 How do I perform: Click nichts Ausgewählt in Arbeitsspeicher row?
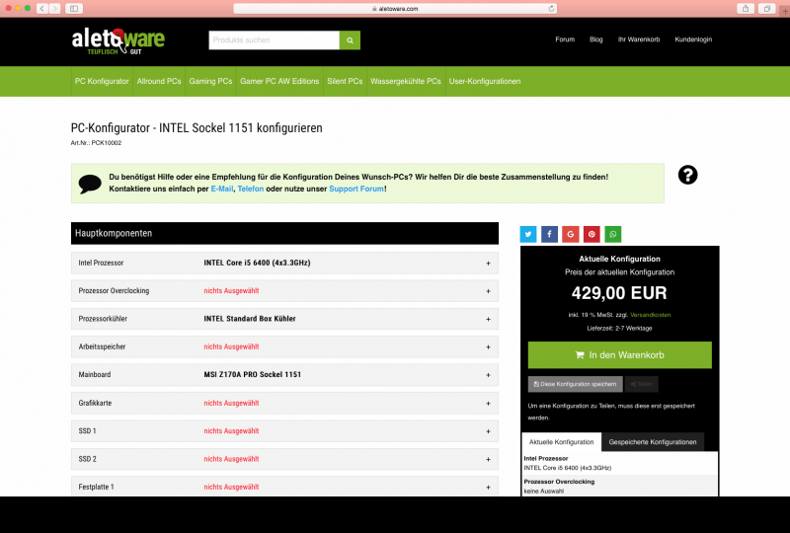pos(231,346)
